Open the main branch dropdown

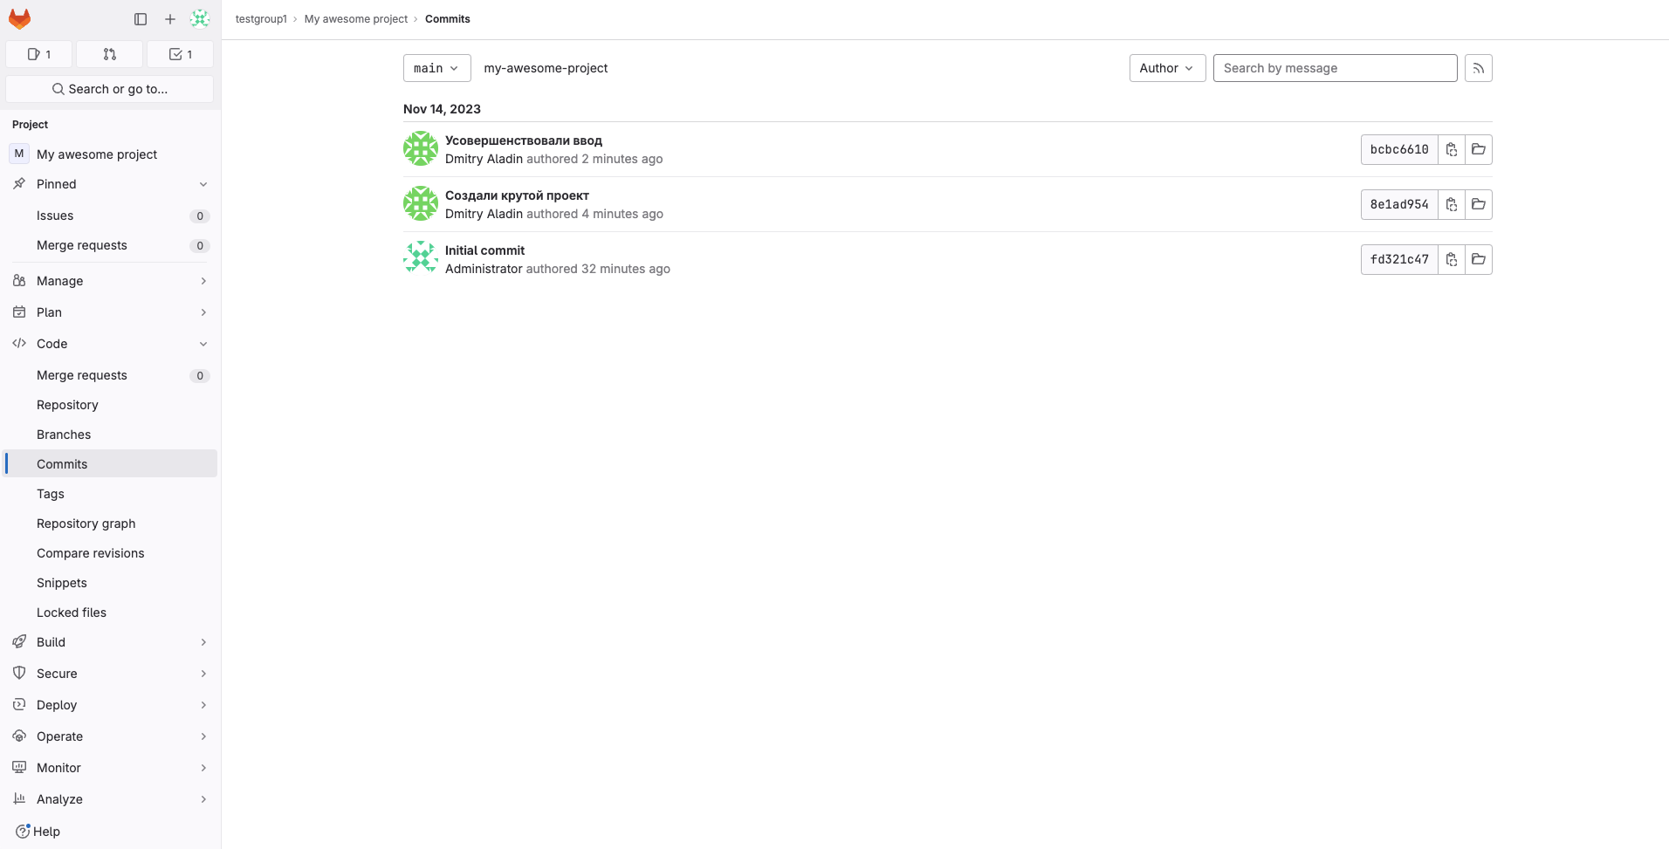(x=436, y=68)
